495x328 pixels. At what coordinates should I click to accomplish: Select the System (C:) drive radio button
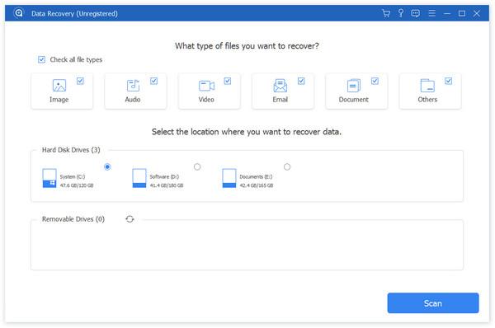point(107,166)
